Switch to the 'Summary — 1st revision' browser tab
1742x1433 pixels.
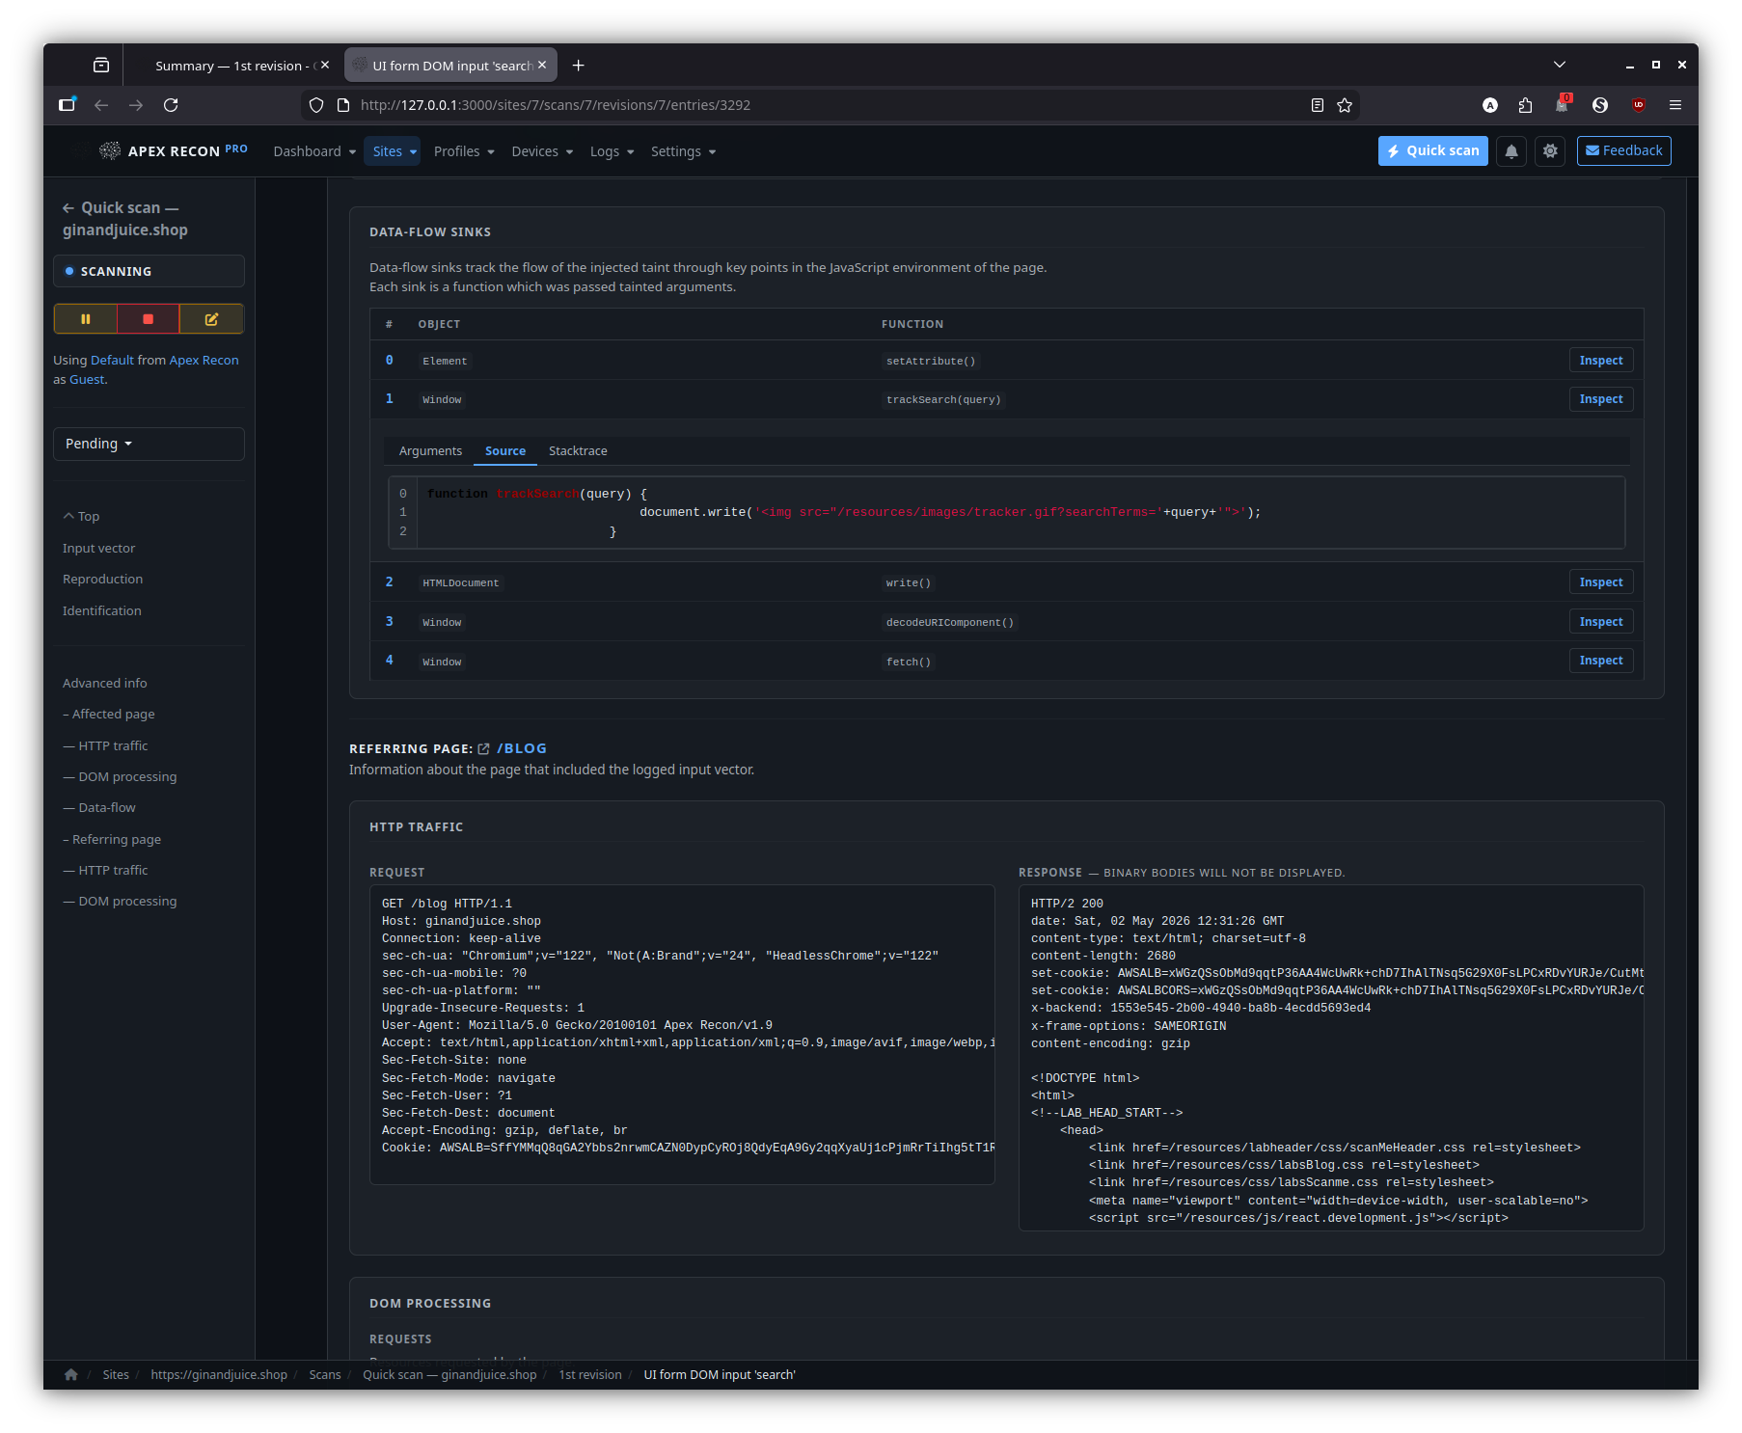tap(231, 66)
